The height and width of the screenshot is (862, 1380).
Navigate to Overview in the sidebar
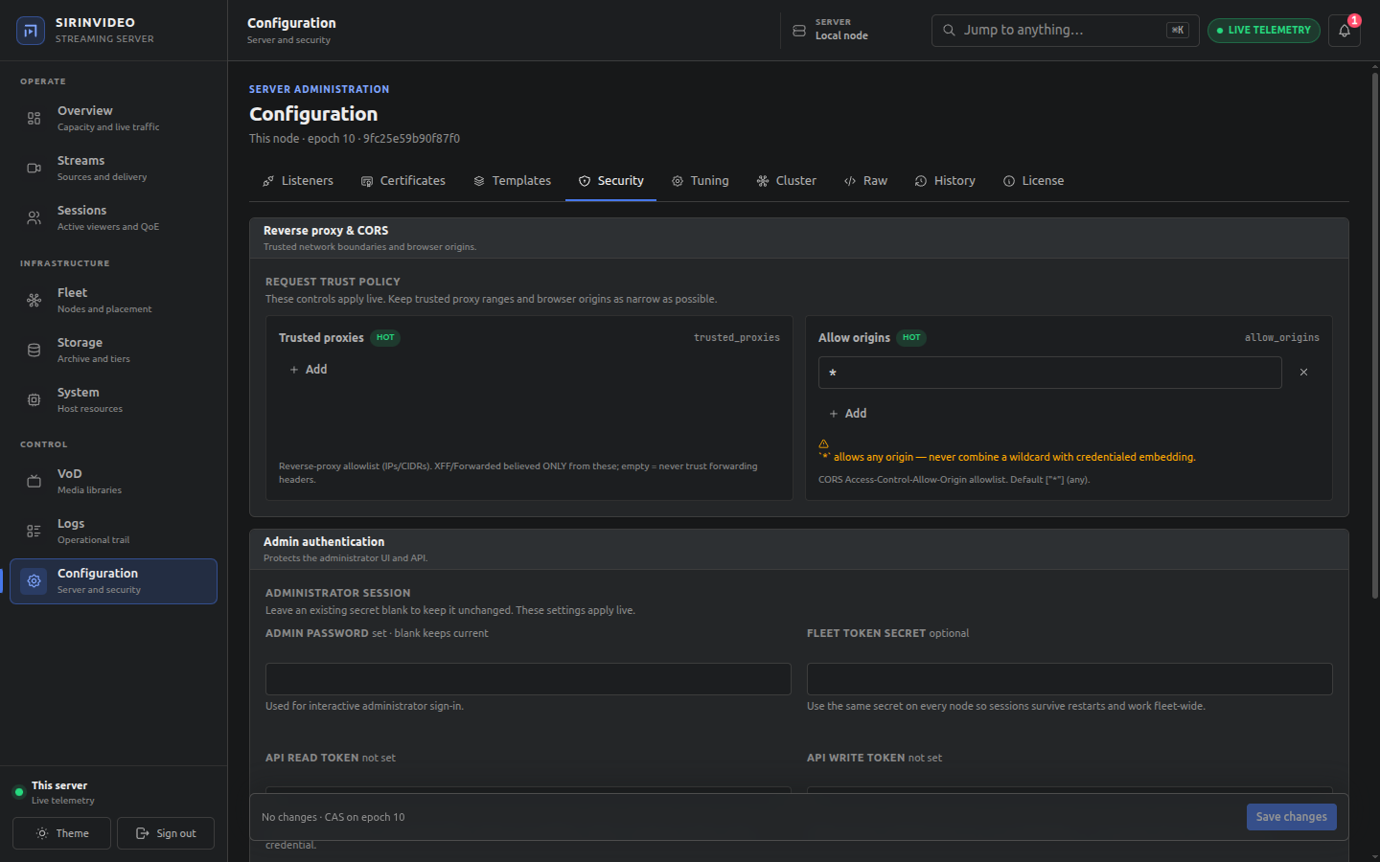[x=113, y=119]
